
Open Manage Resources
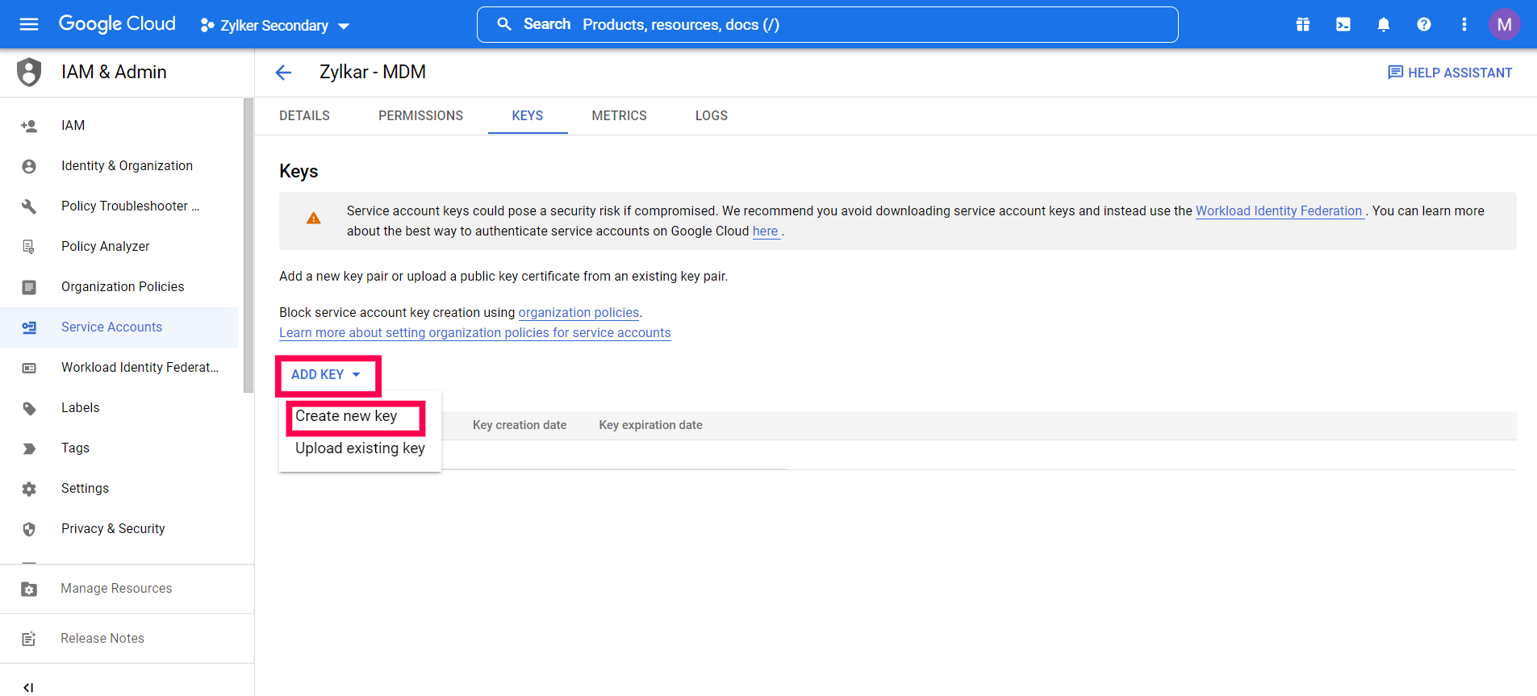coord(127,589)
